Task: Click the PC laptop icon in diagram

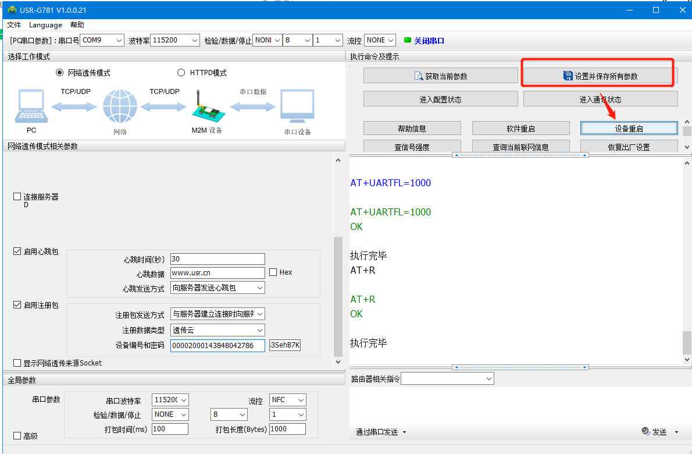Action: coord(30,107)
